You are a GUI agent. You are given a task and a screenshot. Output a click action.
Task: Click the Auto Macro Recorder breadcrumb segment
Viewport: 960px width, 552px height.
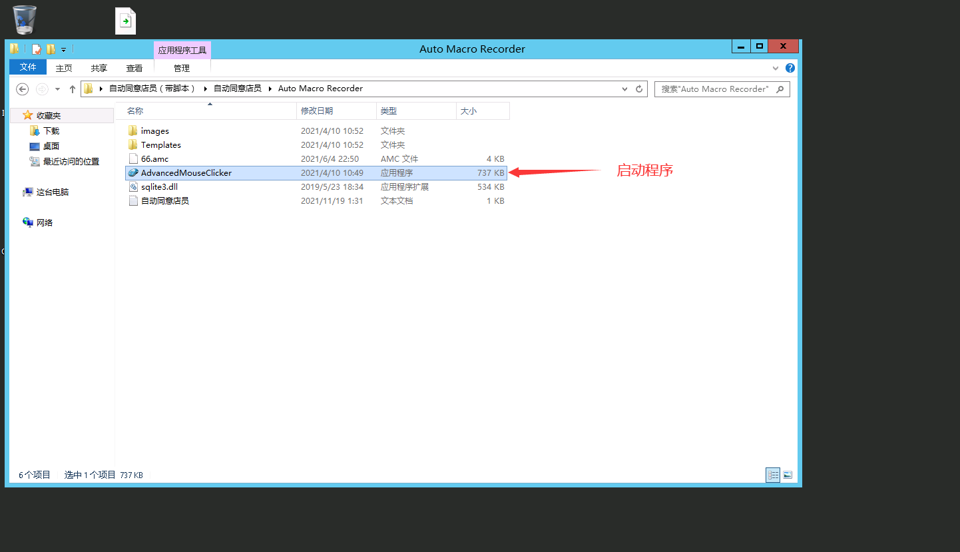[x=320, y=89]
